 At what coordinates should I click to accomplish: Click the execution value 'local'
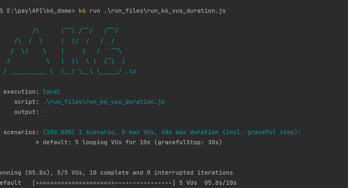point(52,92)
